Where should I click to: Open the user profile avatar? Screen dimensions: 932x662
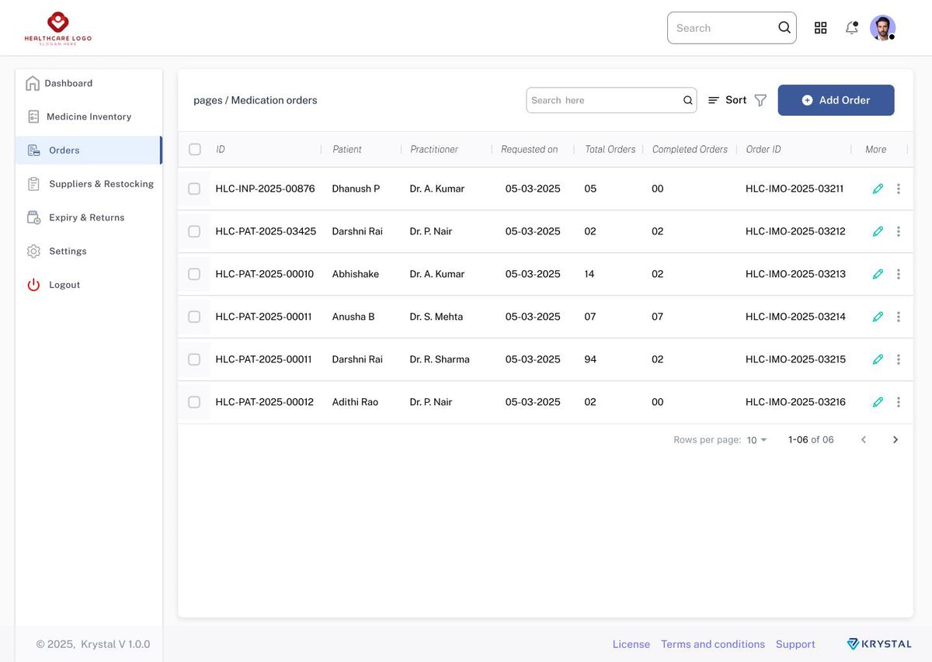pos(882,28)
